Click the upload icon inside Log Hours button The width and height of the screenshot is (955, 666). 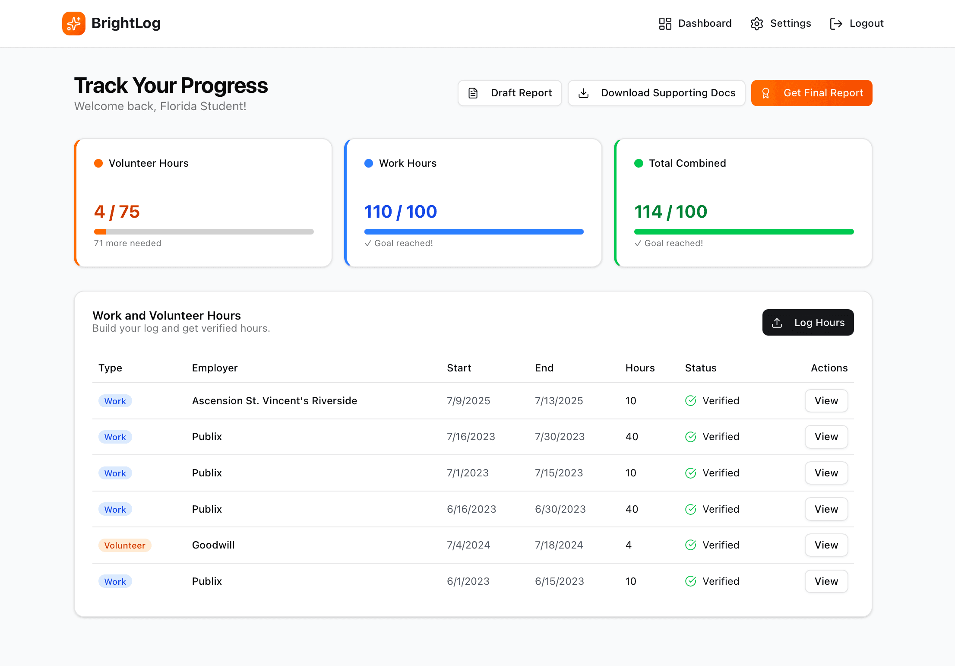point(777,322)
